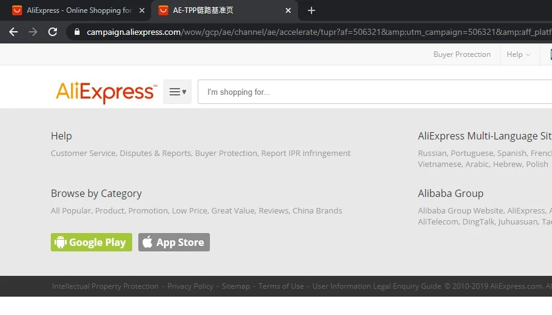Open a new browser tab
The image size is (552, 315).
pyautogui.click(x=311, y=10)
